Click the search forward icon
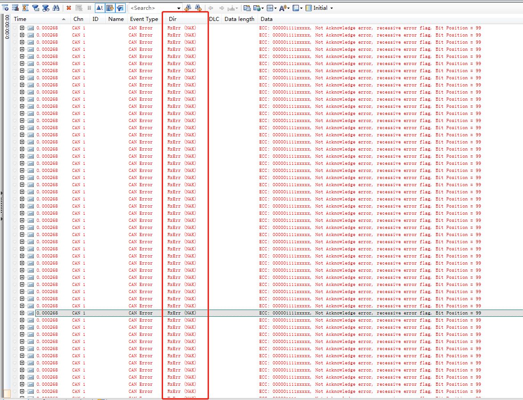This screenshot has height=400, width=523. tap(199, 8)
